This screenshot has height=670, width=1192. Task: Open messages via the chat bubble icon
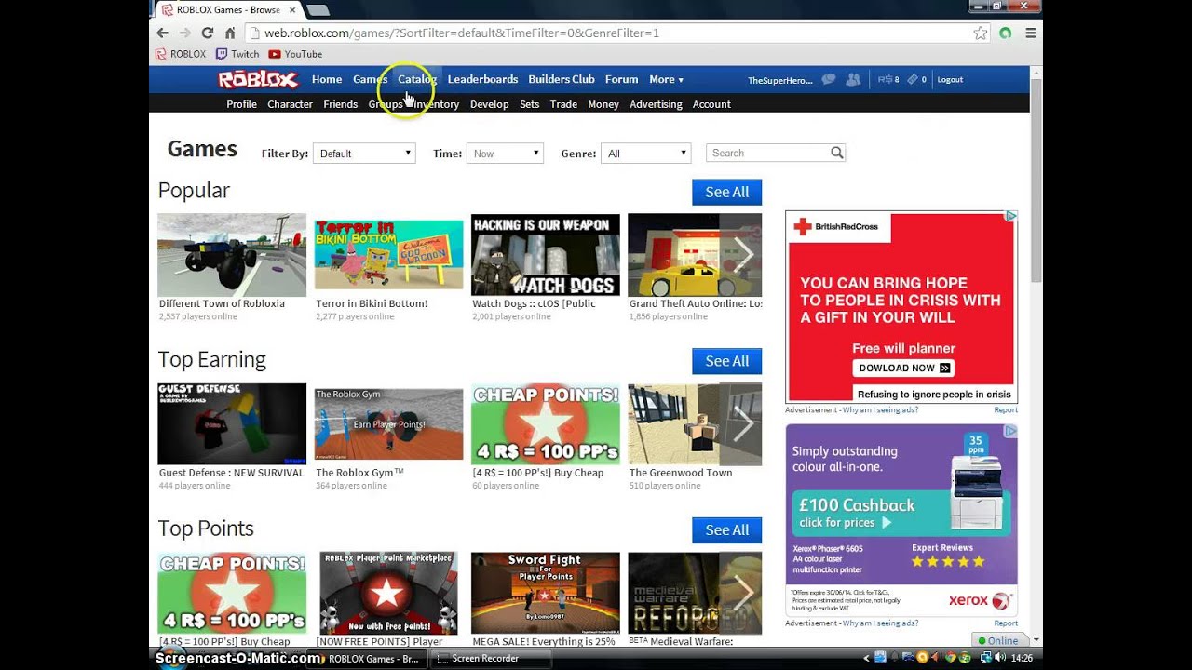[828, 80]
